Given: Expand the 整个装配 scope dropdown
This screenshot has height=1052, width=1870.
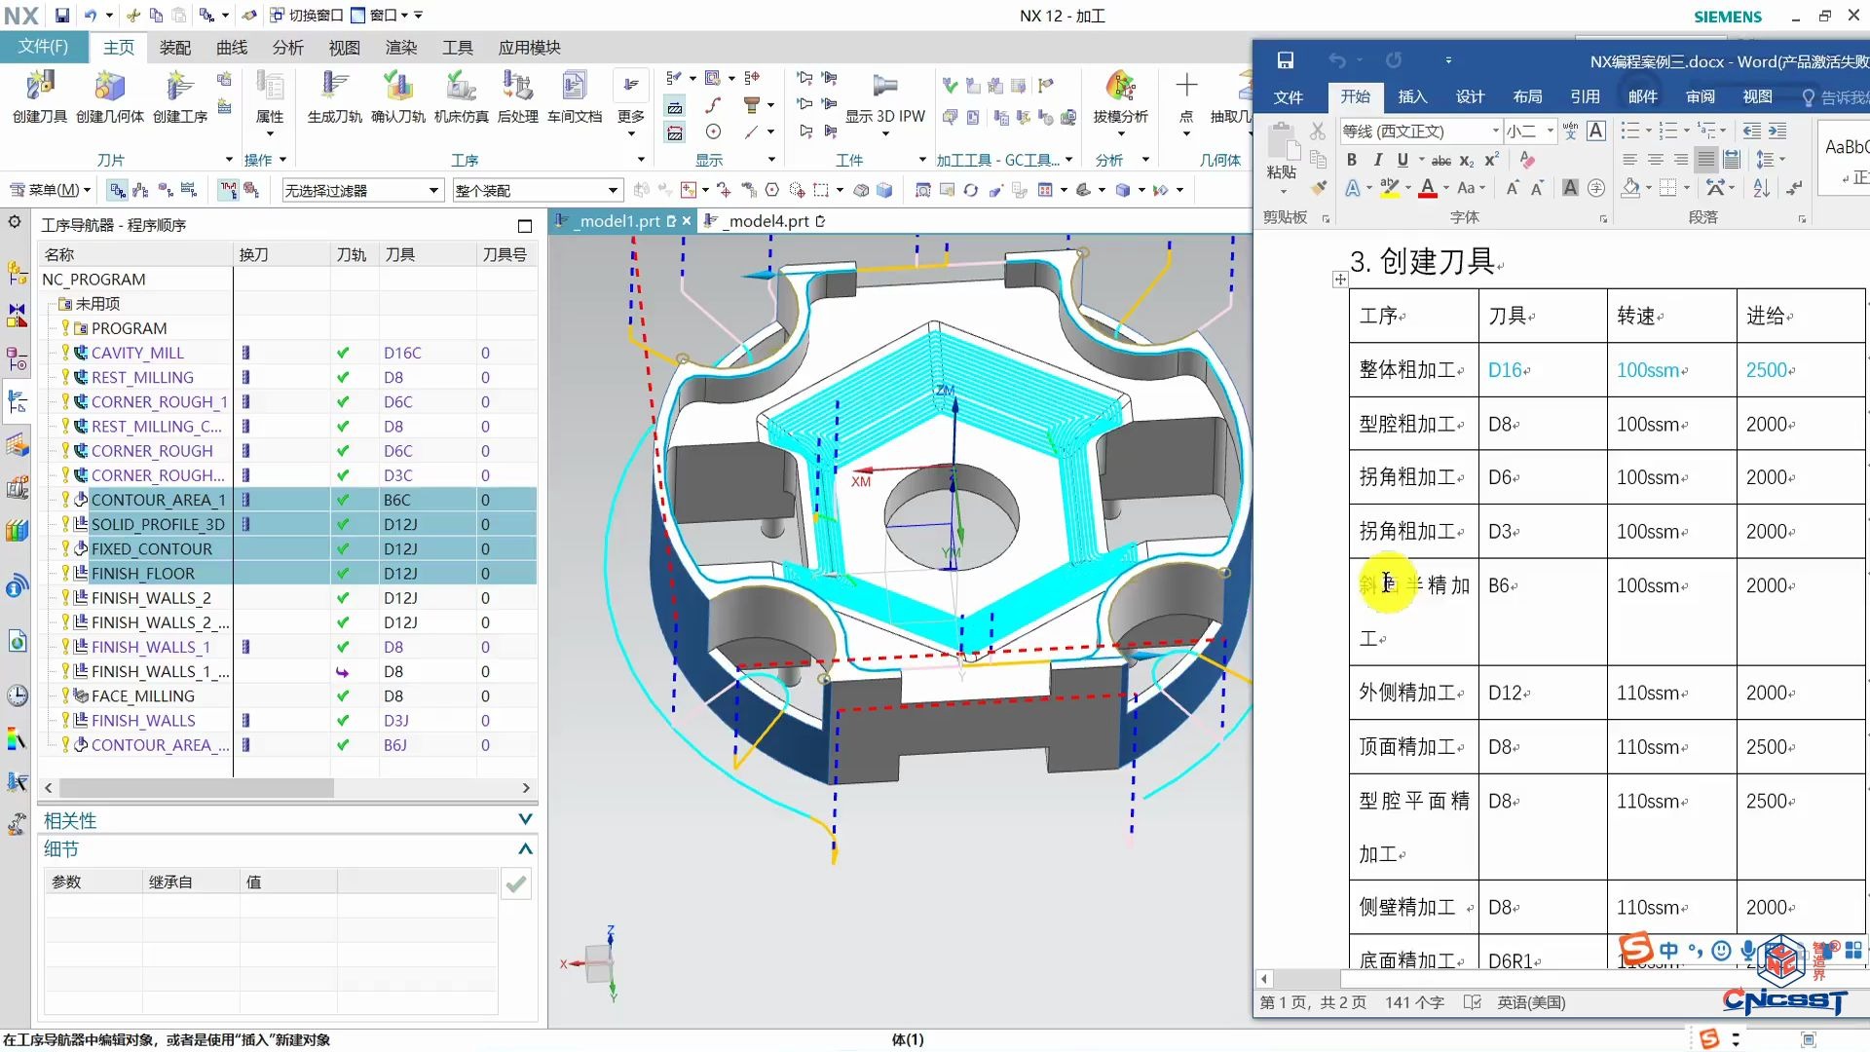Looking at the screenshot, I should tap(612, 189).
